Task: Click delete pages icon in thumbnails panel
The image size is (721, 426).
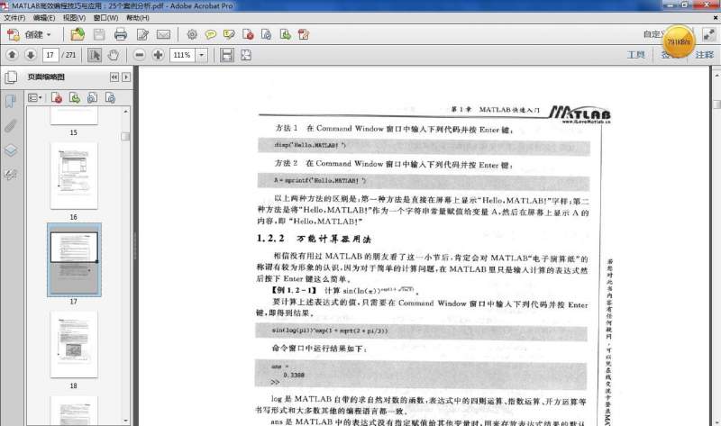Action: 57,98
